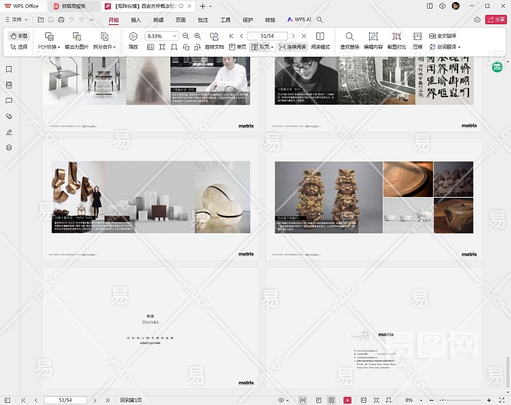Open the 批注 ribbon tab
The height and width of the screenshot is (405, 511).
click(203, 20)
